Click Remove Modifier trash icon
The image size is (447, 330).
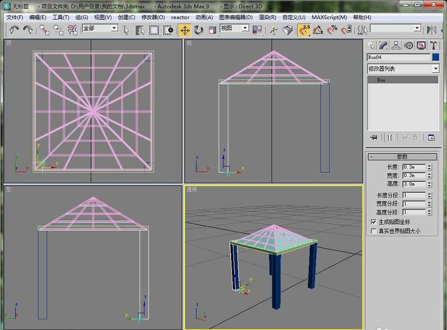pos(415,138)
